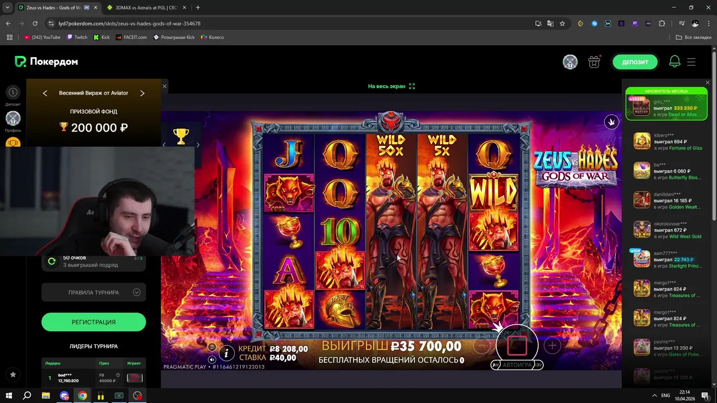
Task: Toggle turbo spin icon right of АВТОИГРА
Action: [538, 365]
